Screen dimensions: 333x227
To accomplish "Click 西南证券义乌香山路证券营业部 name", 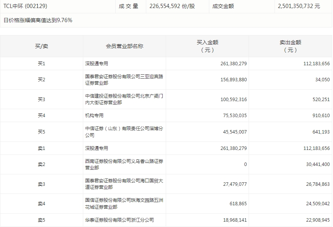I will click(x=124, y=164).
